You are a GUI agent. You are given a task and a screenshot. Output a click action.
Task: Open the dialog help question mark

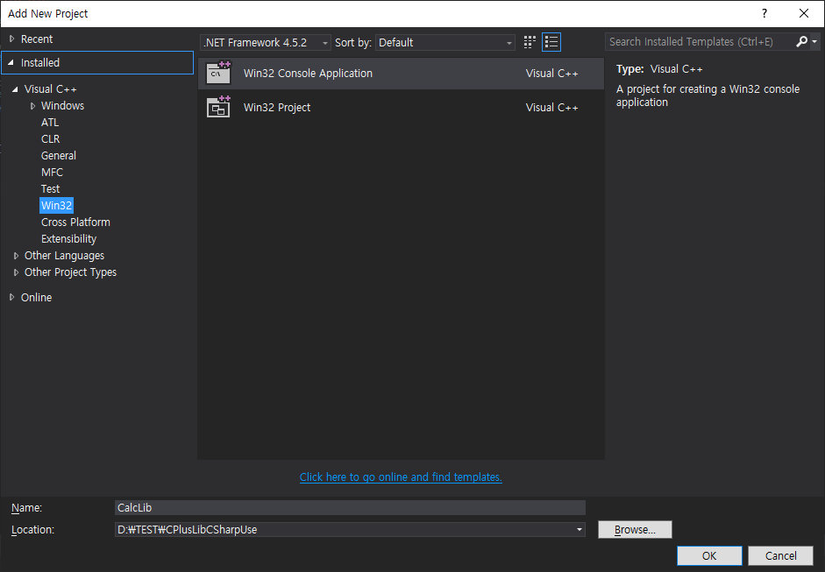[x=765, y=14]
